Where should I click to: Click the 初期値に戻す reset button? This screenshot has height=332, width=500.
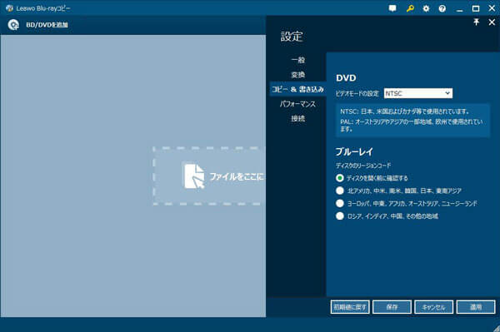[350, 307]
